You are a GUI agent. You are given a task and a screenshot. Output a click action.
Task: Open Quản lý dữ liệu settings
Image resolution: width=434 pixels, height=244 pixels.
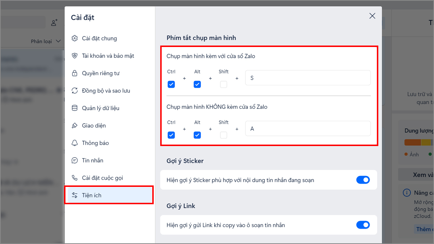point(110,108)
